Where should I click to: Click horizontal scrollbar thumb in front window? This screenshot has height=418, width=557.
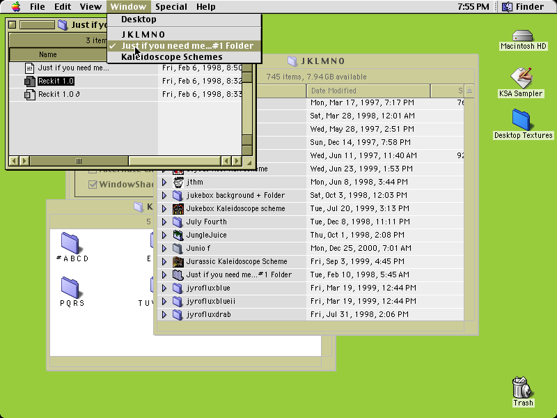(x=79, y=161)
